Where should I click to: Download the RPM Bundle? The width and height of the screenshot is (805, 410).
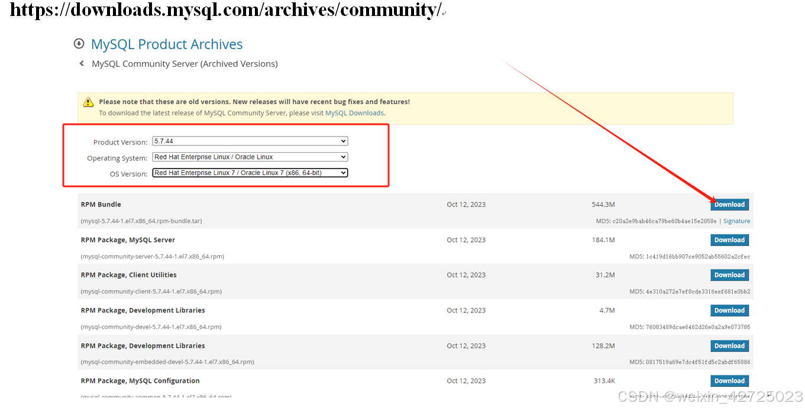729,204
